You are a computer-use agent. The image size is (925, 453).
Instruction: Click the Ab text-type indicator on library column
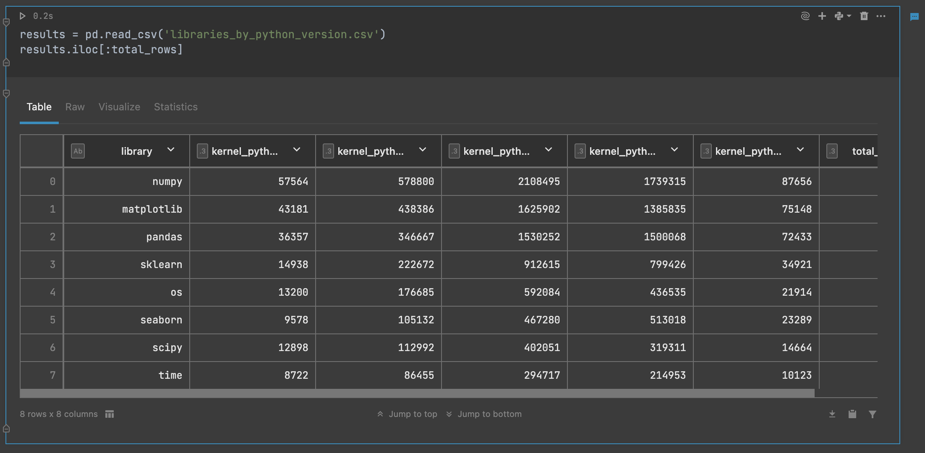tap(78, 151)
